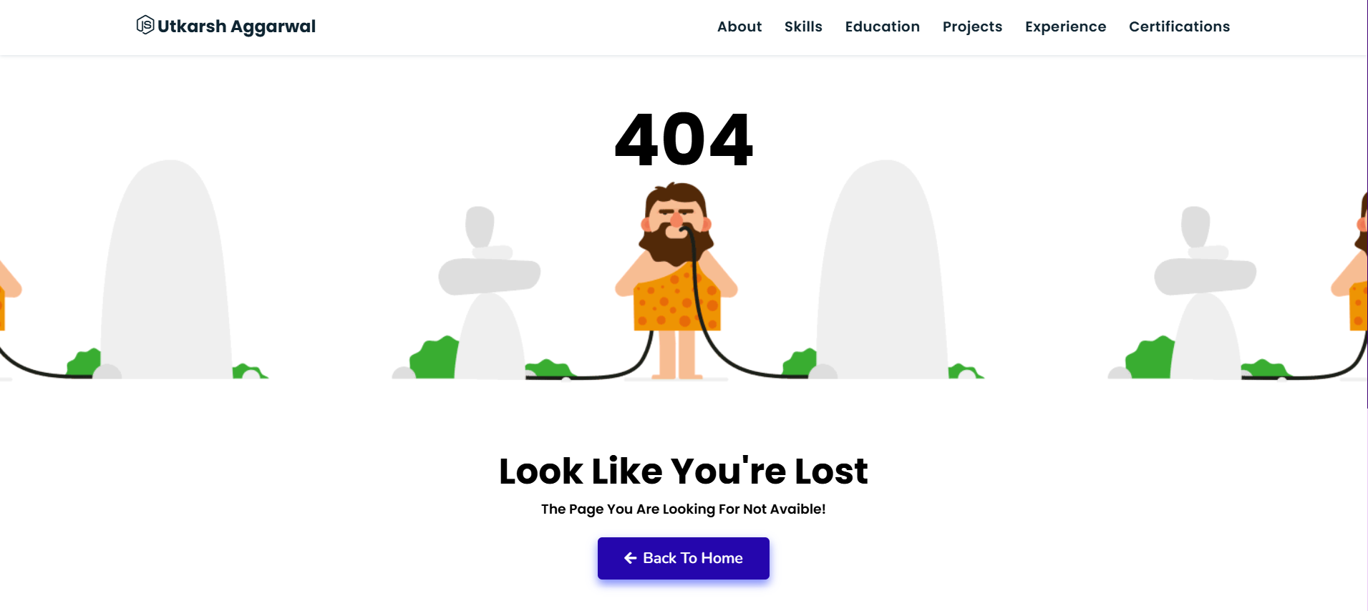
Task: Click the caveman's orange spotted outfit
Action: click(x=676, y=300)
